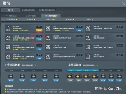This screenshot has width=126, height=94.
Task: Click 未完成 under the first daily chest
Action: coord(11,81)
